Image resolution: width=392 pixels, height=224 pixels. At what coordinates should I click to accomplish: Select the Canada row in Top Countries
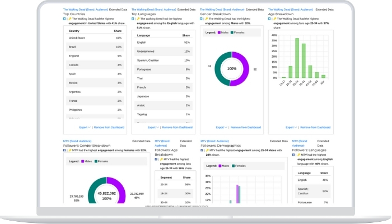coord(95,65)
